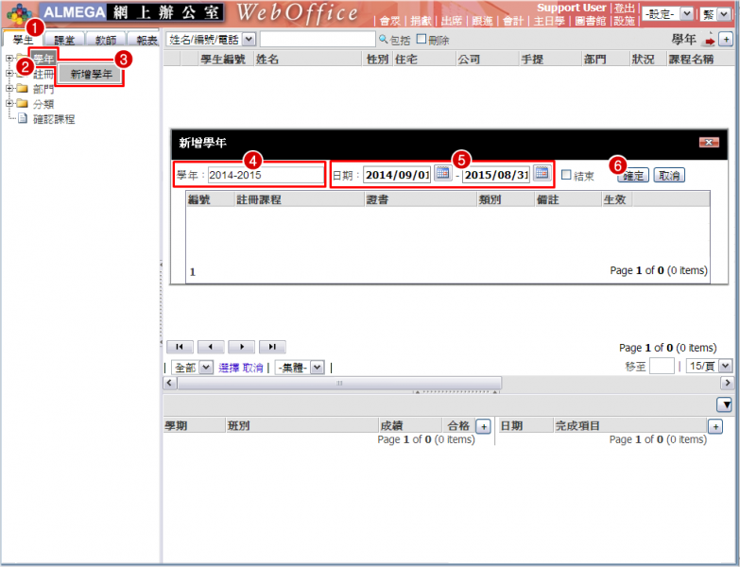740x567 pixels.
Task: Switch to the 教師 tab
Action: point(106,40)
